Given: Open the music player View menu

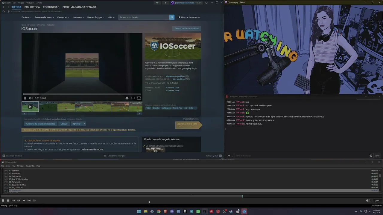Looking at the screenshot, I should (x=8, y=166).
